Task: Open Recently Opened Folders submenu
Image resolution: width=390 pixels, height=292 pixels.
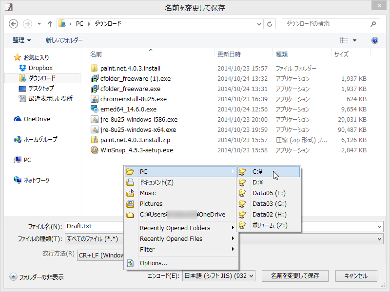Action: [180, 228]
